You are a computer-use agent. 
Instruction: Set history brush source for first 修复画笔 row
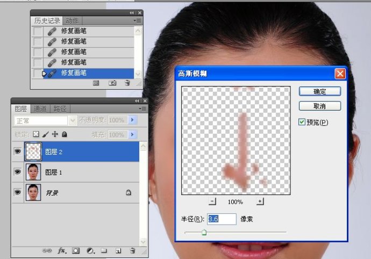(38, 31)
